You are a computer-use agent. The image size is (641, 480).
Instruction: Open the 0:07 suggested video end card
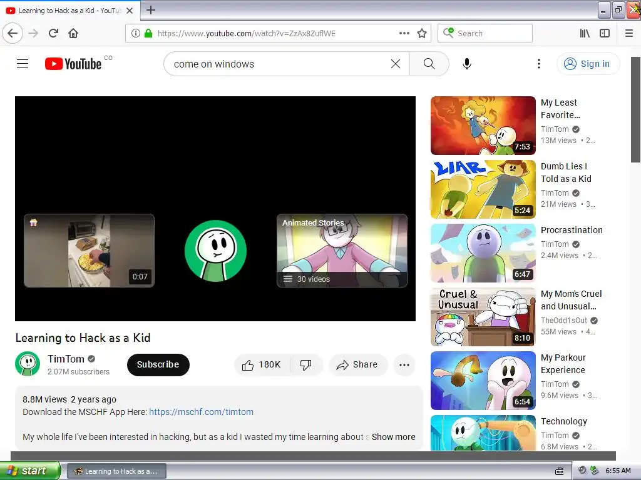(x=89, y=251)
